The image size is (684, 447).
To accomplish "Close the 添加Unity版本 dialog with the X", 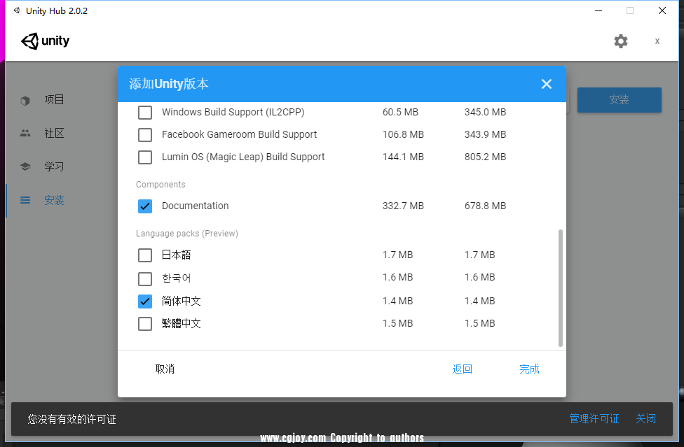I will (x=547, y=84).
